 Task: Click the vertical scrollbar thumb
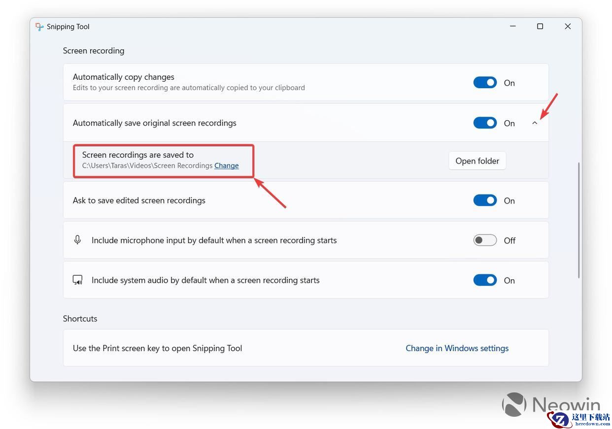coord(579,220)
